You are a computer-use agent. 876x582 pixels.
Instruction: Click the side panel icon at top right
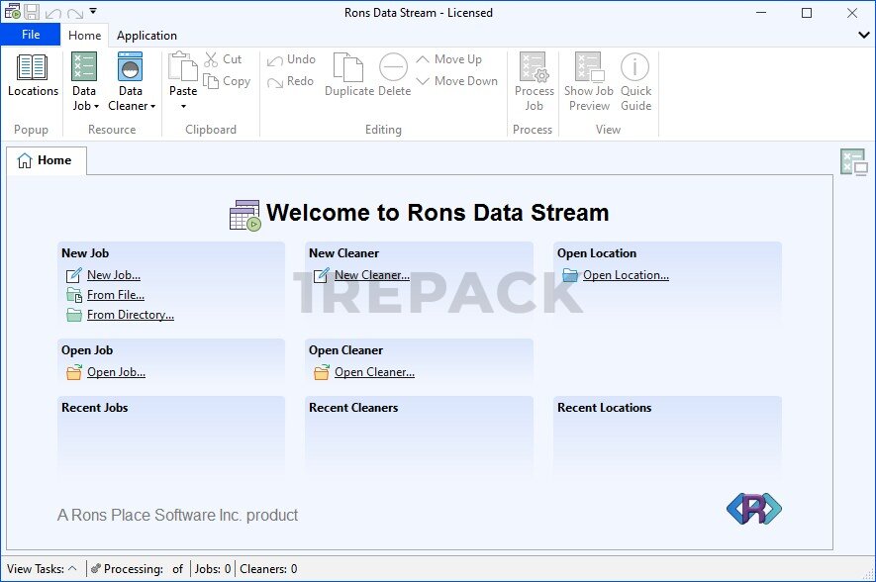852,162
